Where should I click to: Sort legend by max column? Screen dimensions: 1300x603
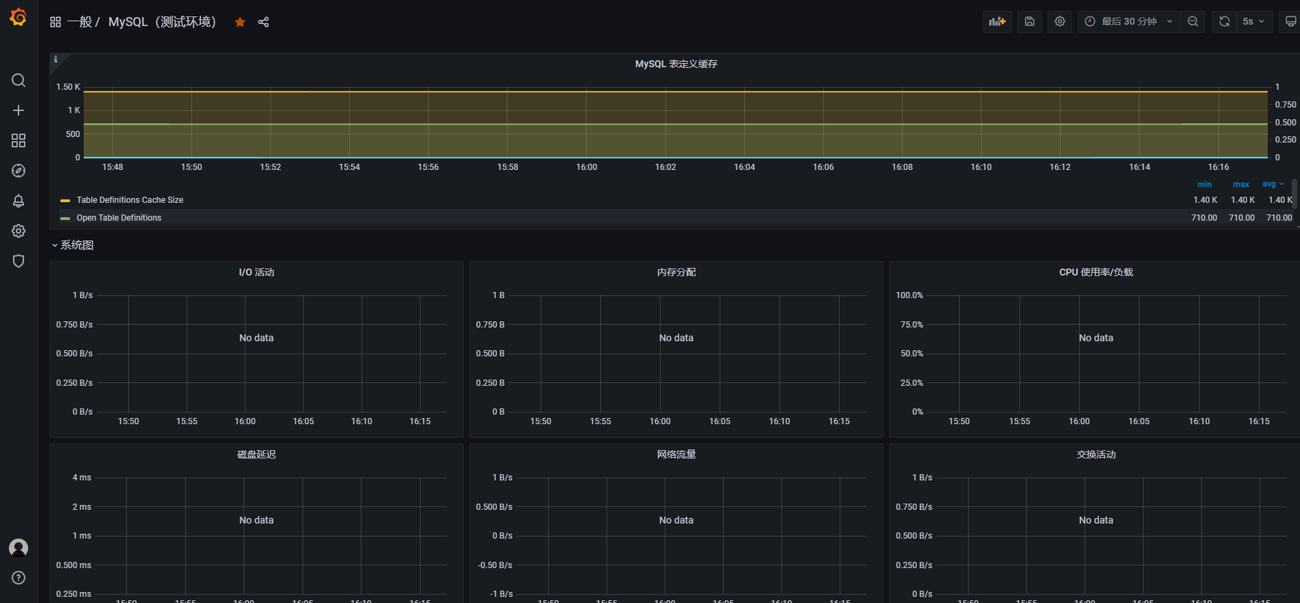coord(1241,184)
